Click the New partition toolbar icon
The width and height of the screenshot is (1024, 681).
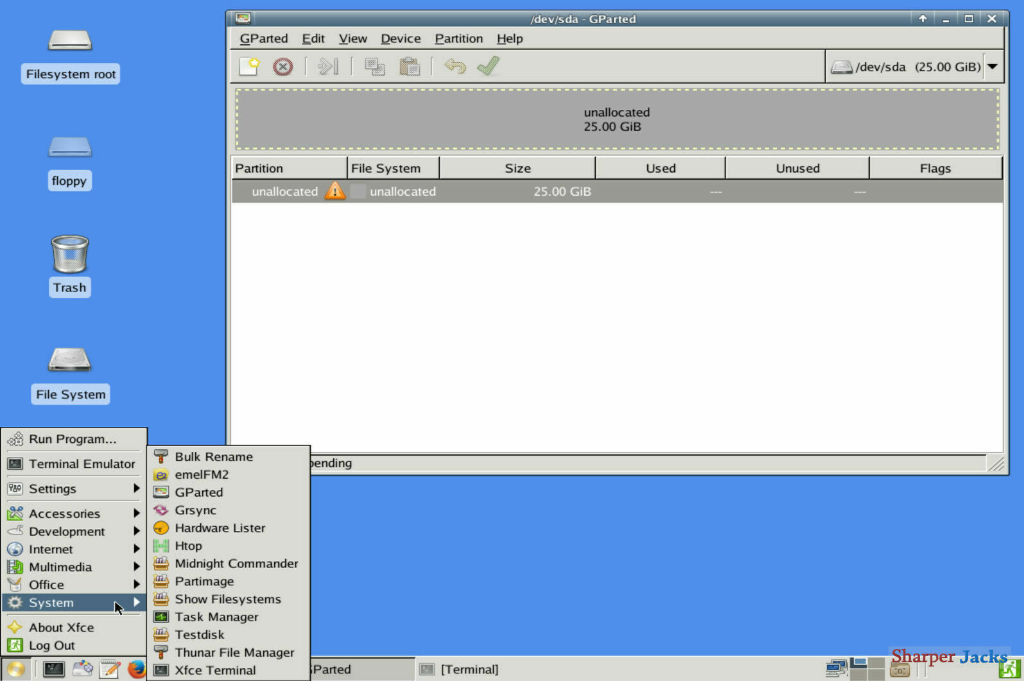[250, 66]
